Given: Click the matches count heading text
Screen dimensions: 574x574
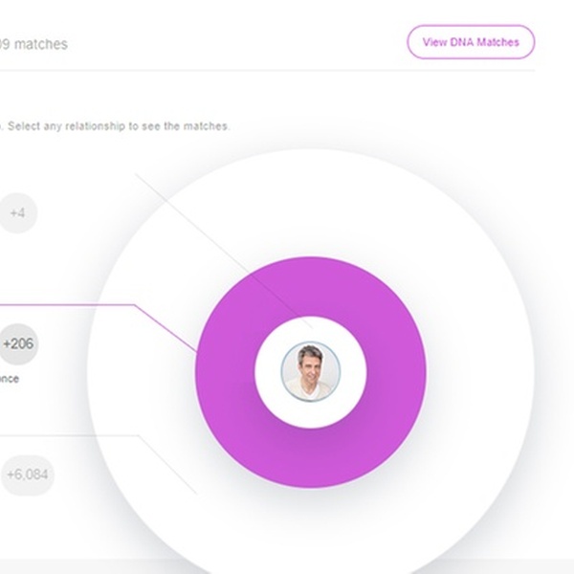Looking at the screenshot, I should 33,44.
